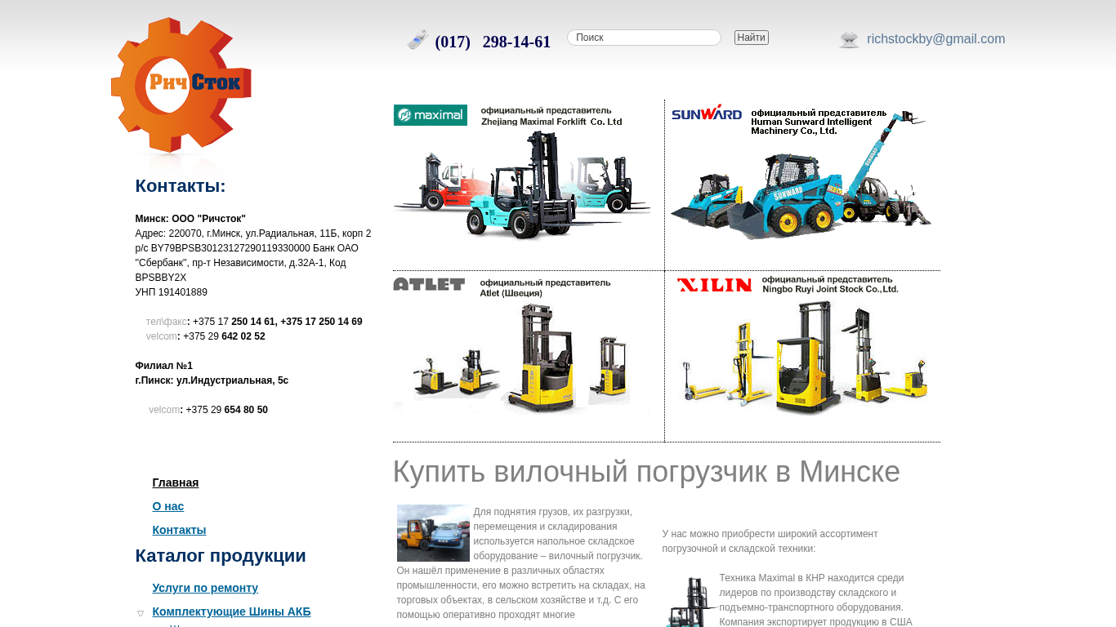Click heading Купить вилочный погрузчик в Минске

click(646, 472)
